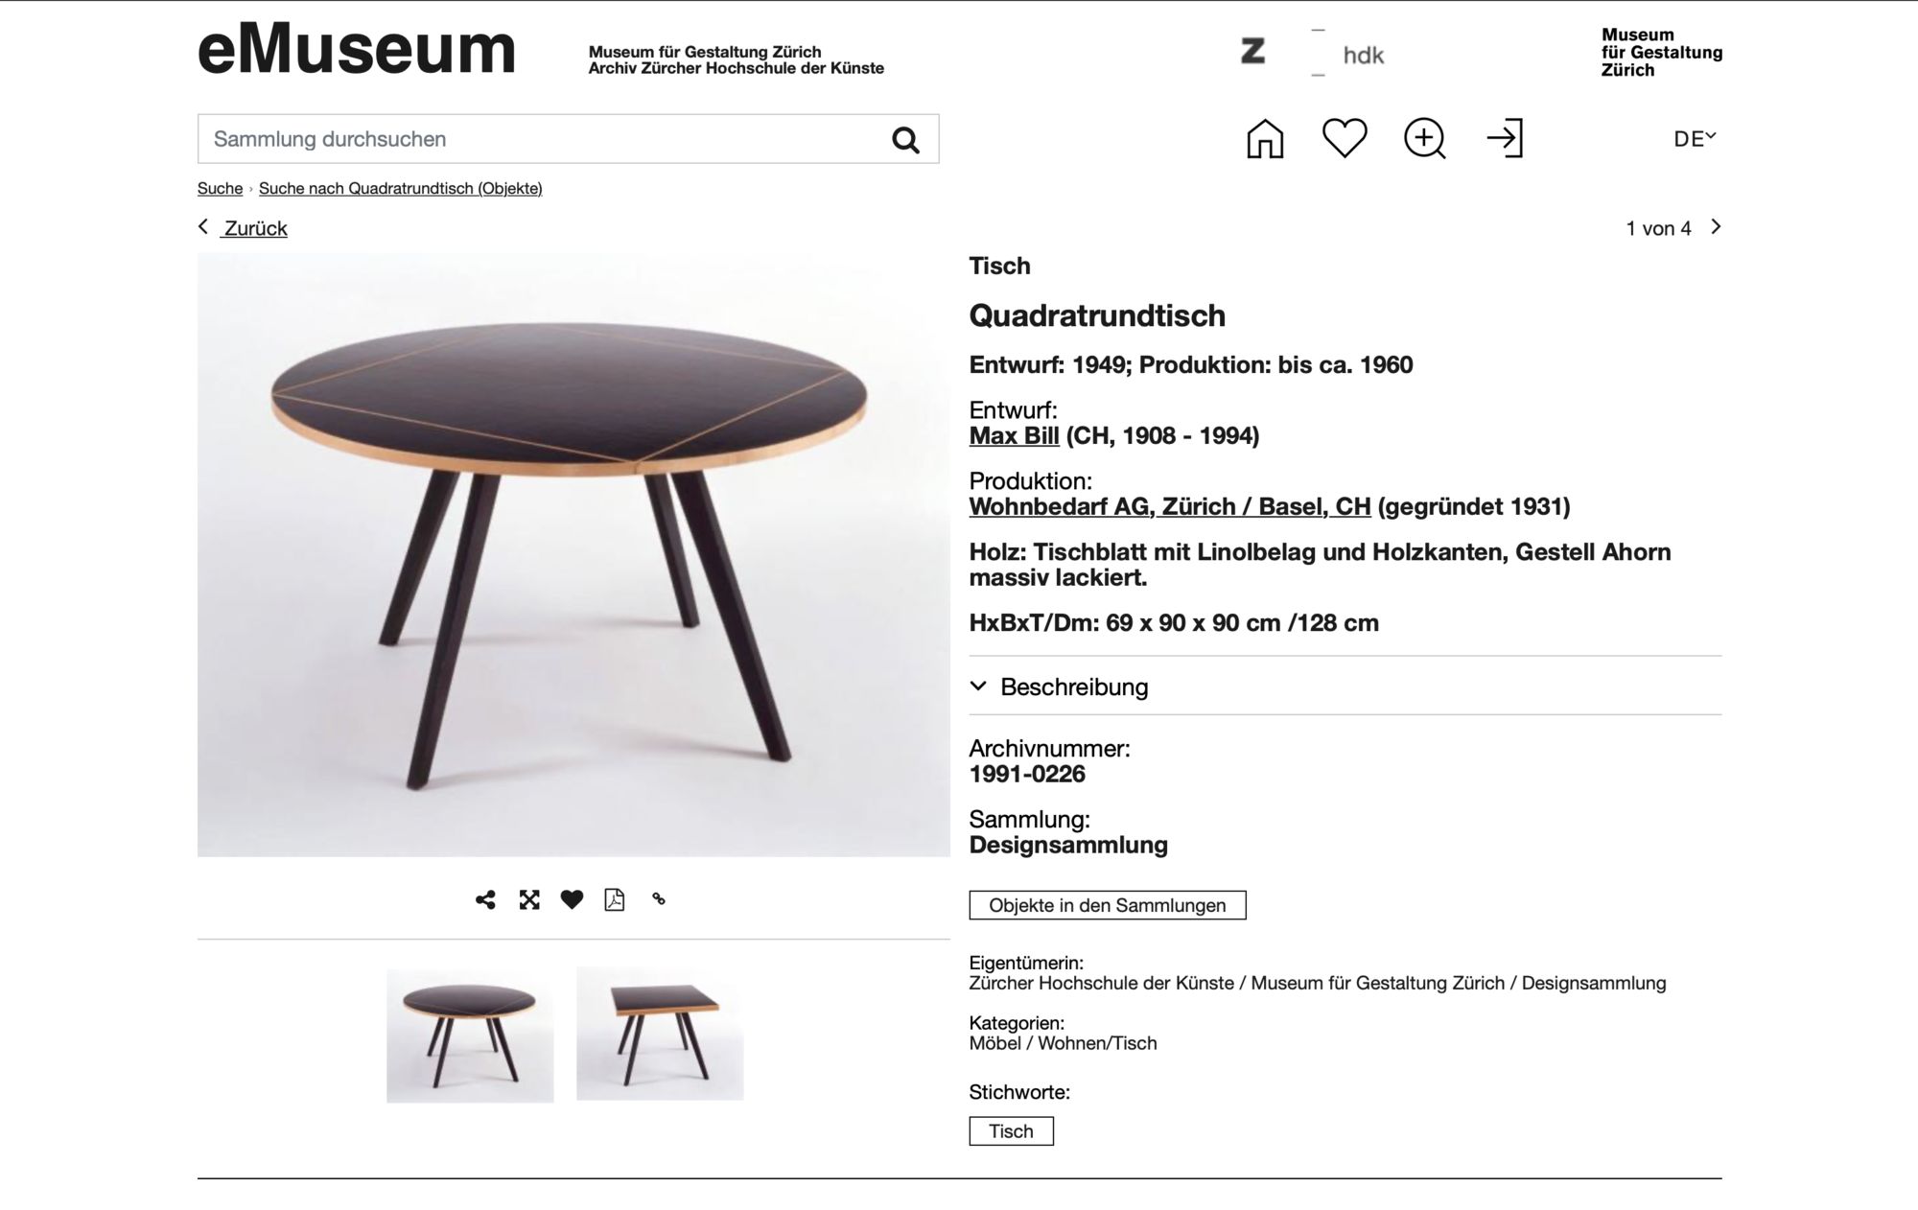This screenshot has width=1918, height=1210.
Task: Select the Tisch keyword tag
Action: coord(1011,1131)
